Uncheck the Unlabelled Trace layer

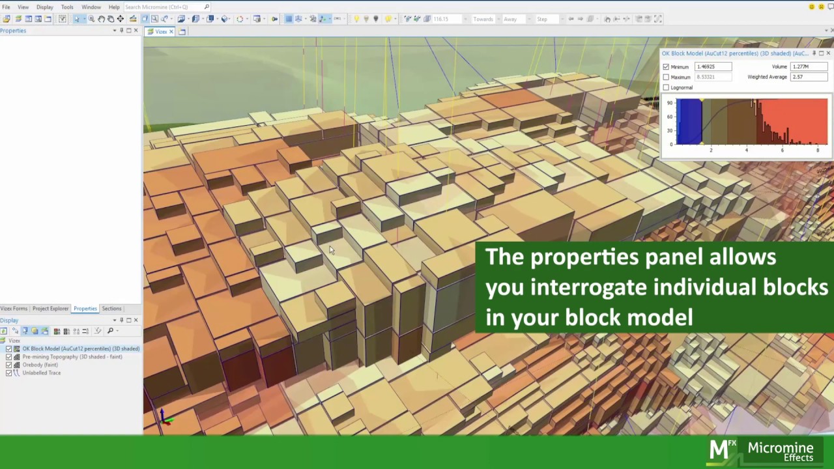click(9, 373)
